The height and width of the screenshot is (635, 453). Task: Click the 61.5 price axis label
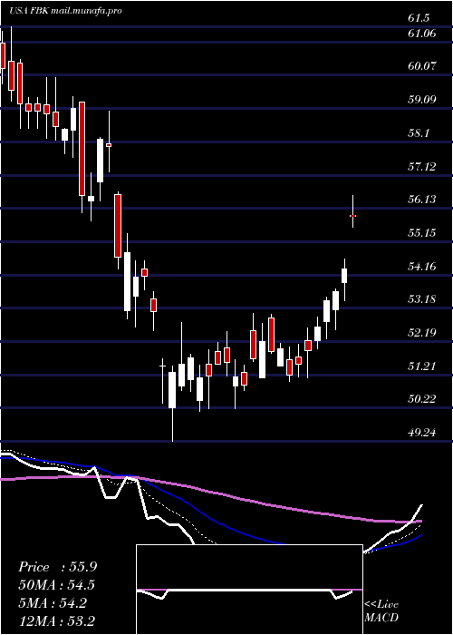[x=419, y=18]
